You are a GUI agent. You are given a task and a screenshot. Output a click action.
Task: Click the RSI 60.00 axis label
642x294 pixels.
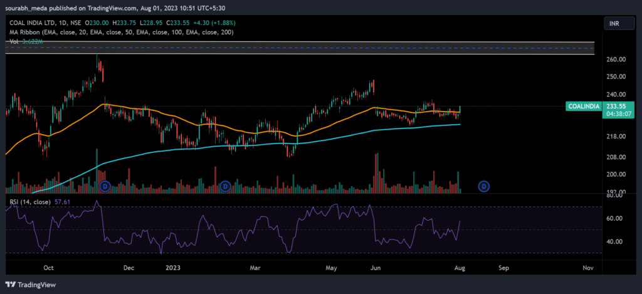(x=614, y=219)
